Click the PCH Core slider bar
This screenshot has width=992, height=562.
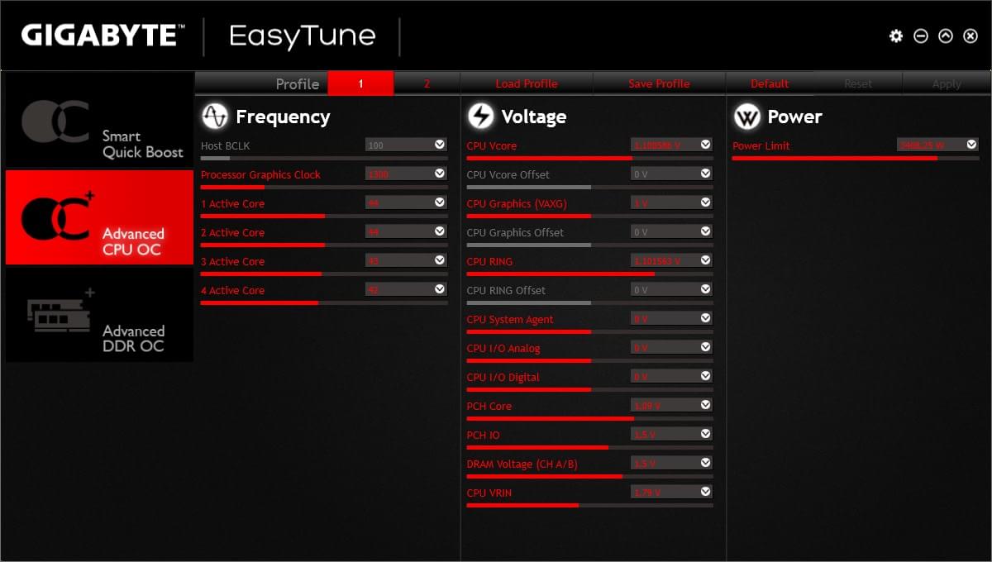pos(589,418)
